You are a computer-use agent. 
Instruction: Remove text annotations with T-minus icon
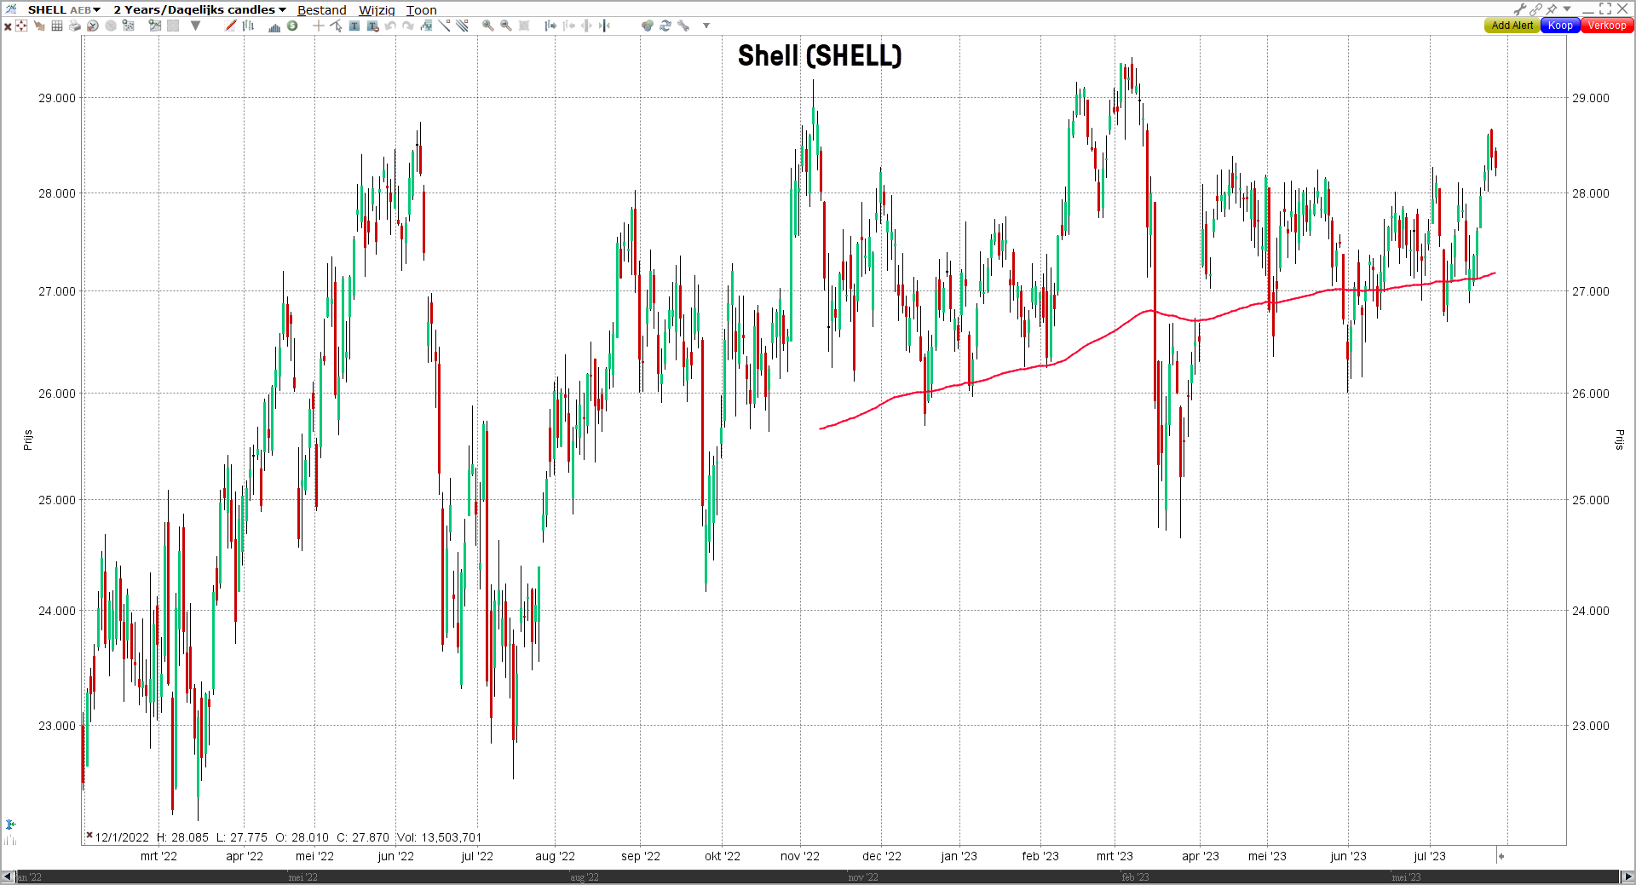pos(372,26)
